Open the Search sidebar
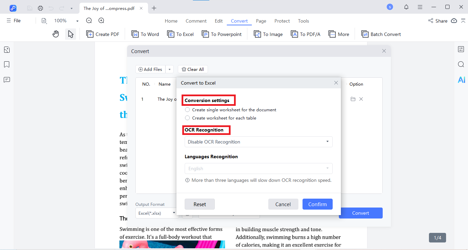468x250 pixels. pyautogui.click(x=461, y=64)
